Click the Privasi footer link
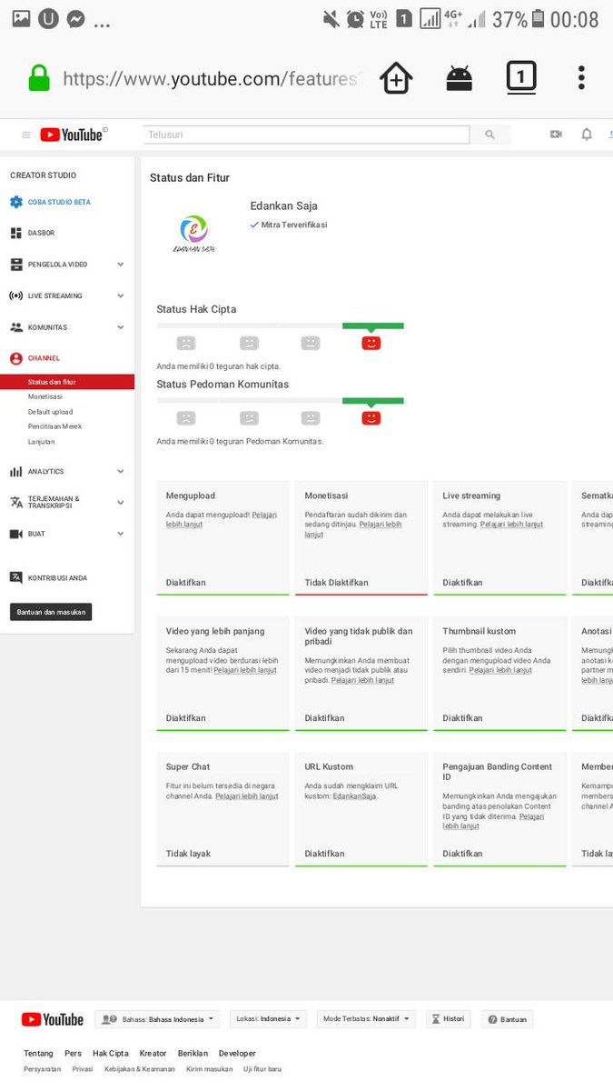 click(x=83, y=1069)
